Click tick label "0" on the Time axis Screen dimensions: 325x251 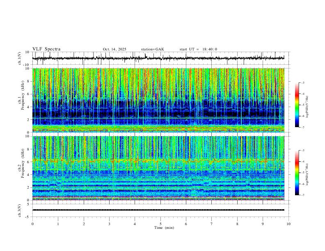point(32,224)
